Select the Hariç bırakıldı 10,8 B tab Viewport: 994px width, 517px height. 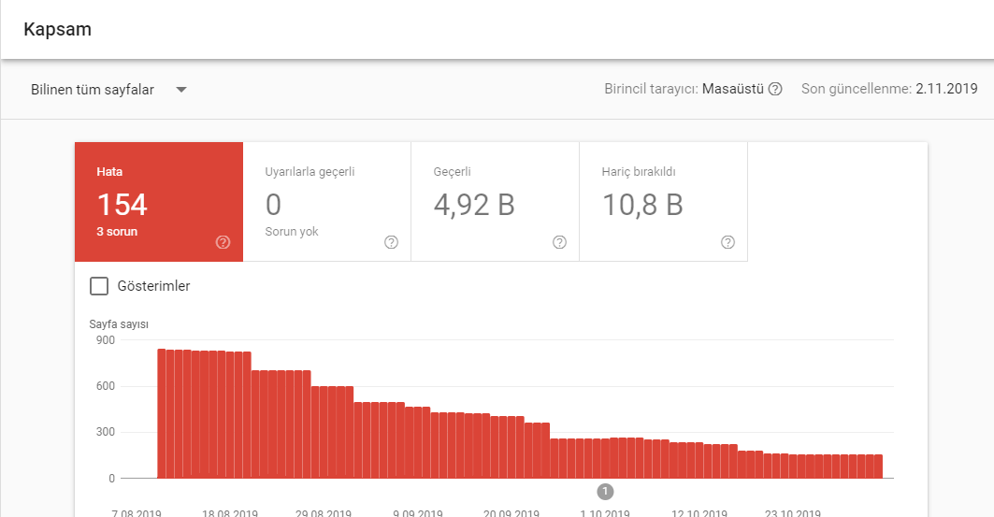(x=664, y=202)
